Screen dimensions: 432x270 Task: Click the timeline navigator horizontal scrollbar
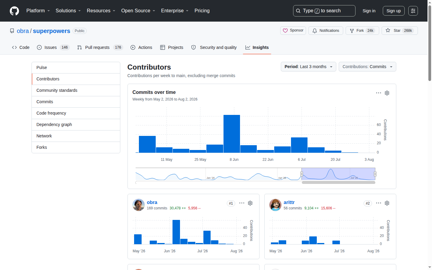pyautogui.click(x=338, y=182)
